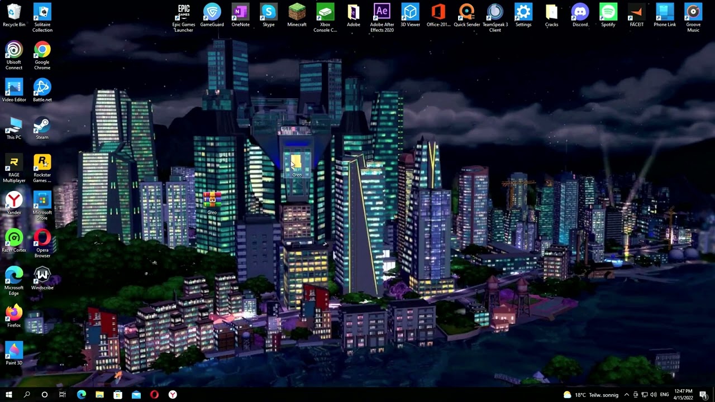Select the Microsoft Store desktop icon
Screen dimensions: 715x402
42,206
